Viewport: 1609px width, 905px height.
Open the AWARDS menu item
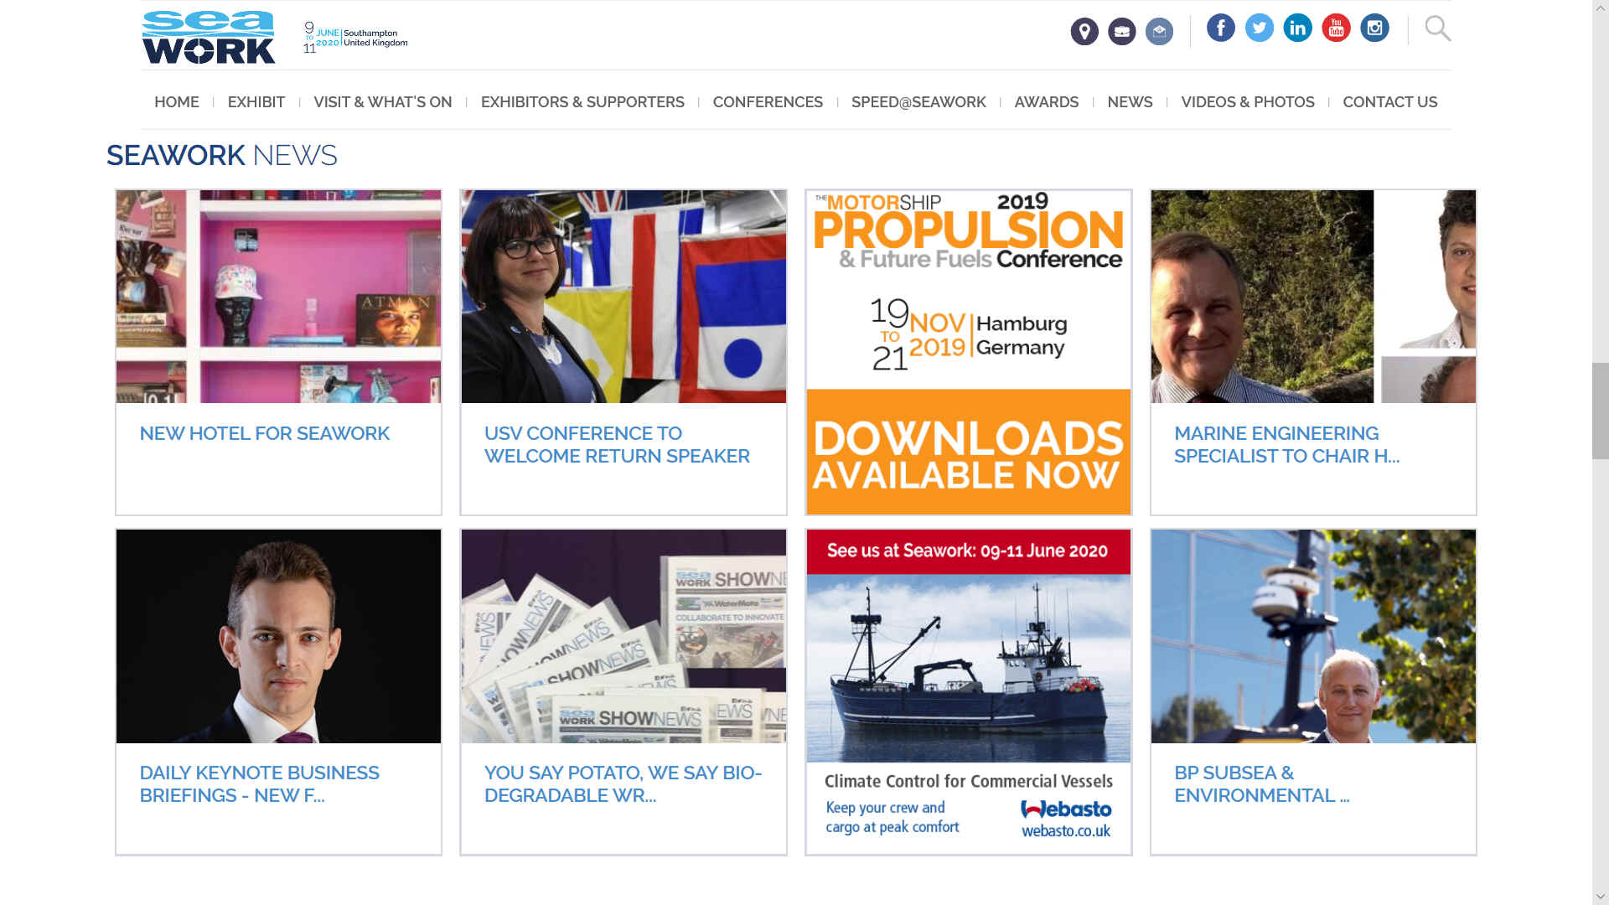[x=1047, y=102]
